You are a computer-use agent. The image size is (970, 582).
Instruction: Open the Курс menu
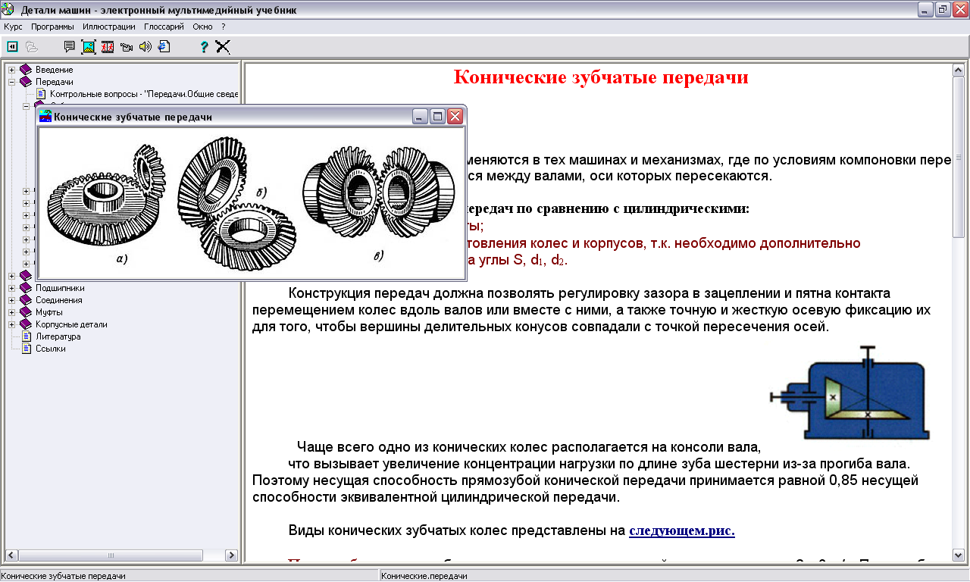(13, 27)
